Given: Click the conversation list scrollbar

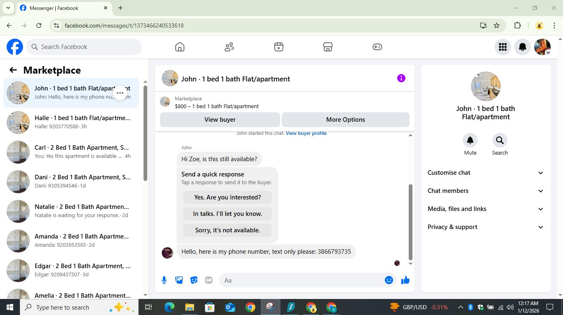Looking at the screenshot, I should point(145,133).
